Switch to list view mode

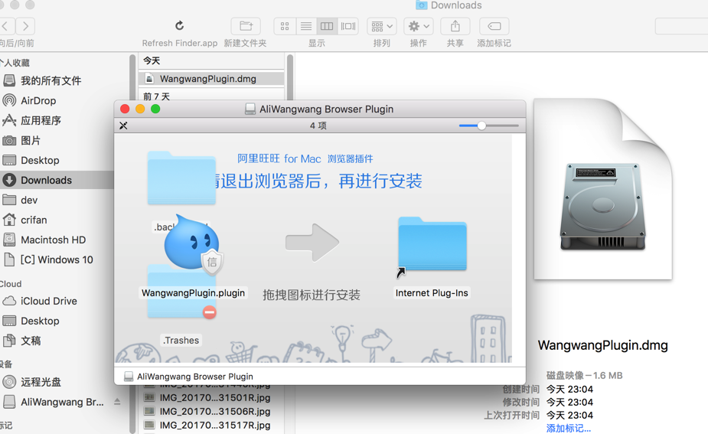[x=306, y=26]
